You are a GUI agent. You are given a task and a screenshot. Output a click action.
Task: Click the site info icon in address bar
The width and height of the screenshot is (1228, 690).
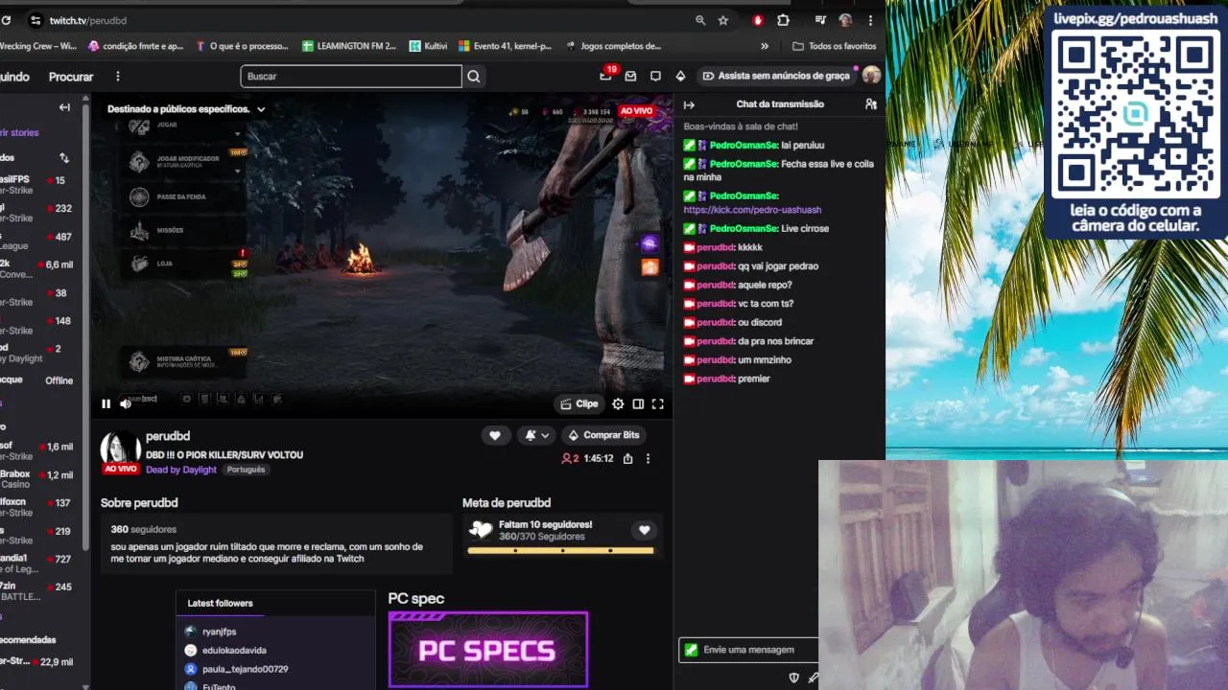coord(35,20)
